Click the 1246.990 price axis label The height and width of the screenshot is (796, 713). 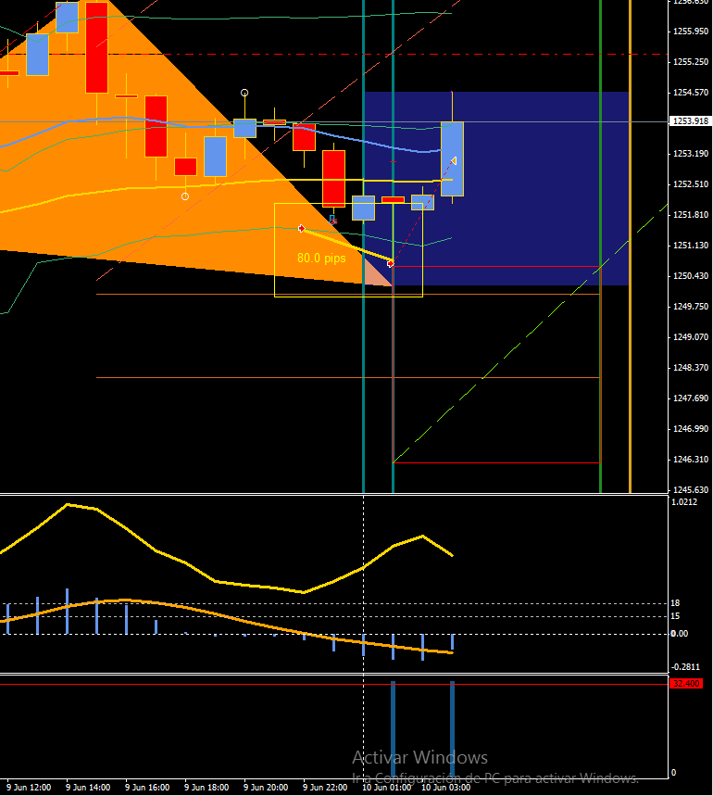tap(691, 429)
